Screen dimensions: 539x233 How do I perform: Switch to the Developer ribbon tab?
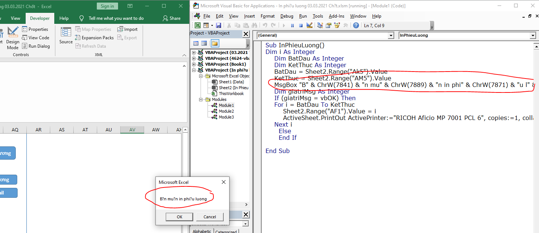40,18
